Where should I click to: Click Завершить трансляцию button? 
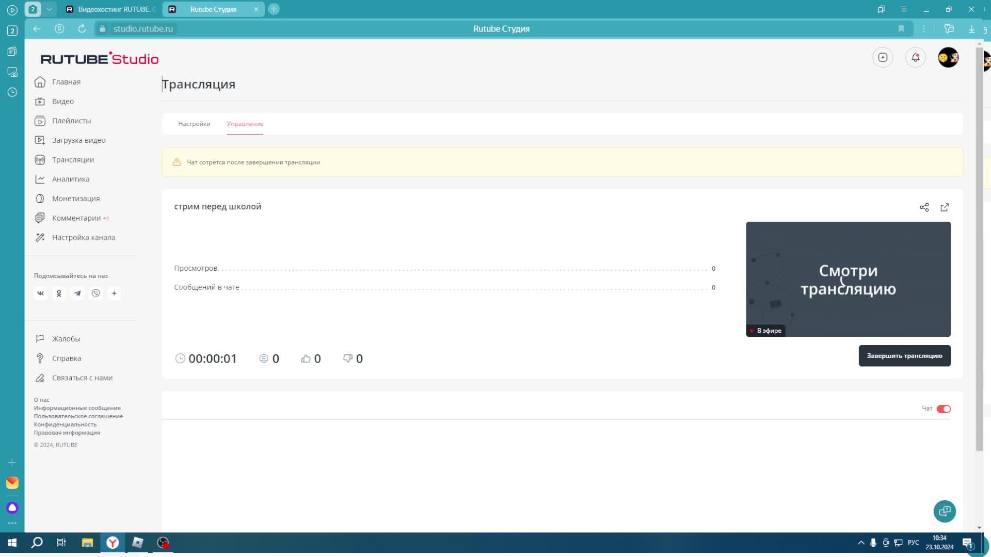(x=904, y=356)
